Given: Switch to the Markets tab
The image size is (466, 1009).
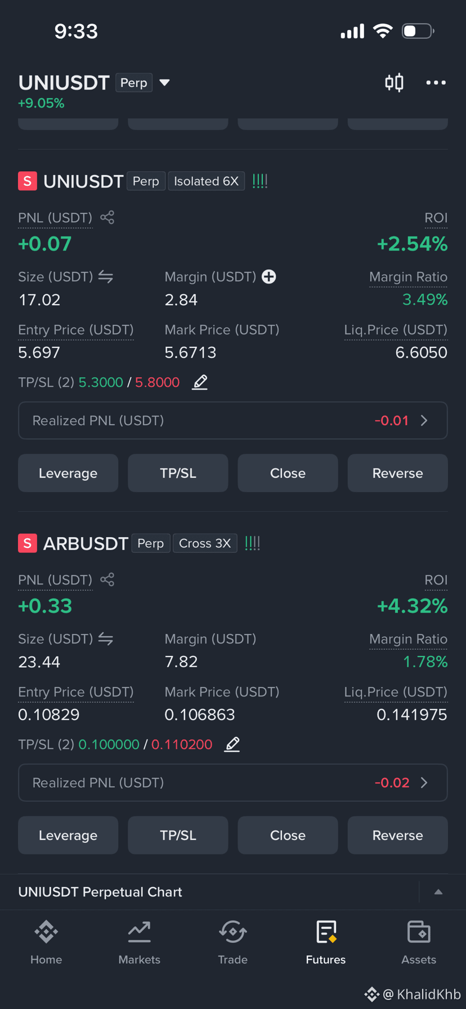Looking at the screenshot, I should (140, 943).
